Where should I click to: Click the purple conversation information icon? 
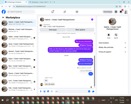pos(92,20)
